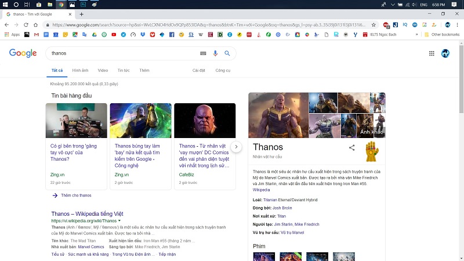This screenshot has width=464, height=261.
Task: Open the Google apps grid
Action: [432, 53]
